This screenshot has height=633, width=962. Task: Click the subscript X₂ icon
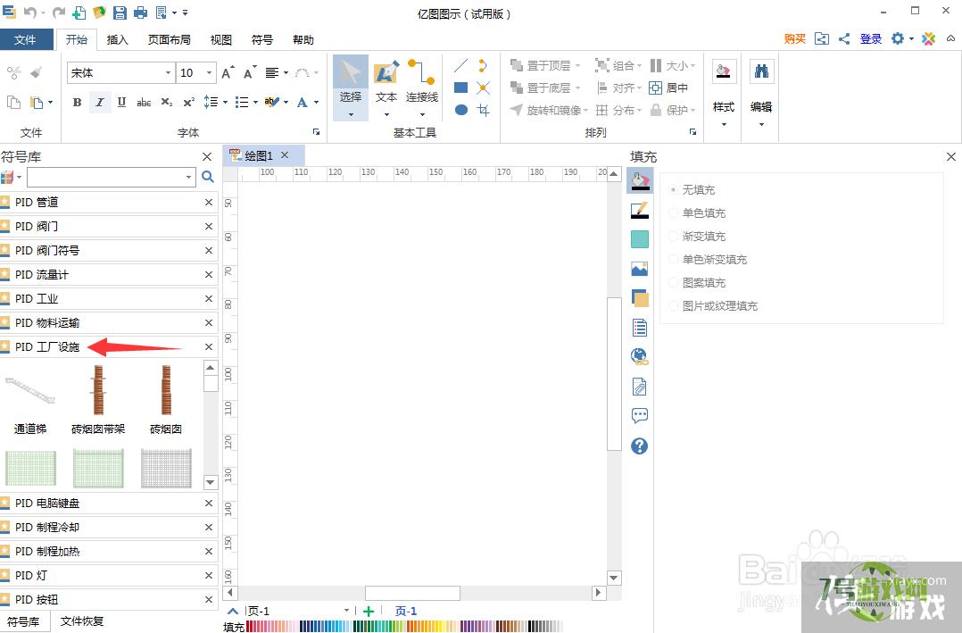(166, 103)
